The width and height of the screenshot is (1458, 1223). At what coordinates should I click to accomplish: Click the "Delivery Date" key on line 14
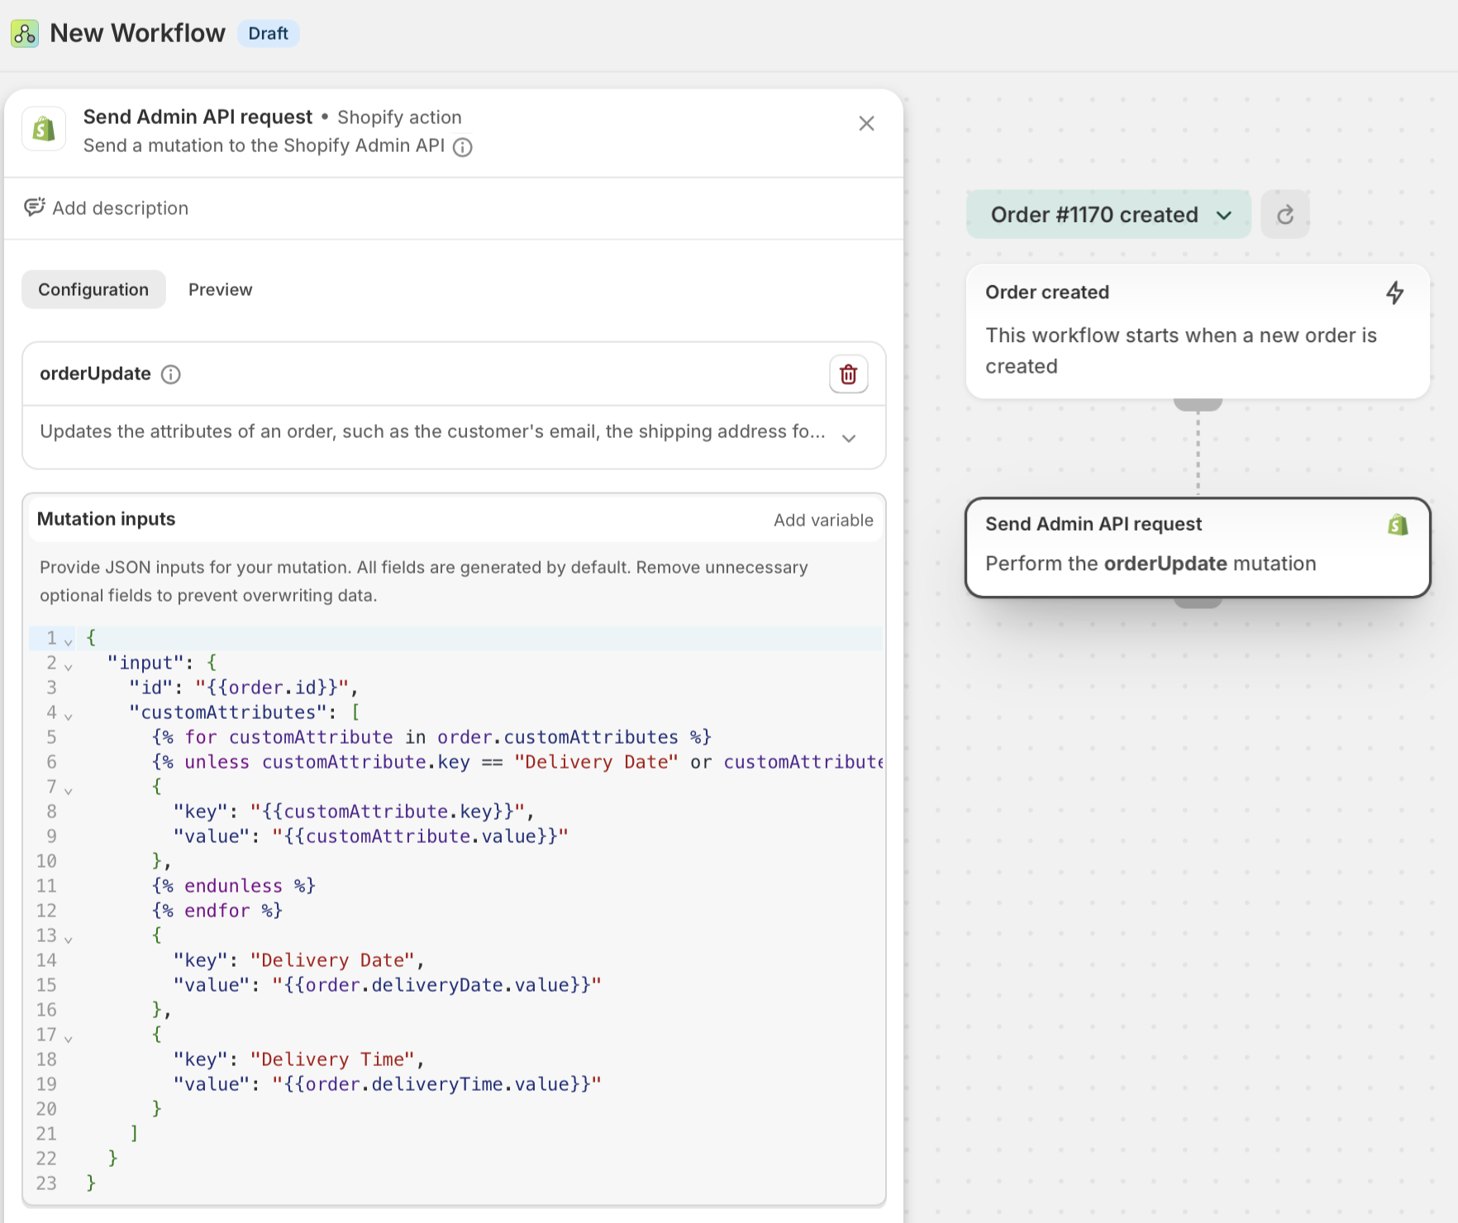332,960
